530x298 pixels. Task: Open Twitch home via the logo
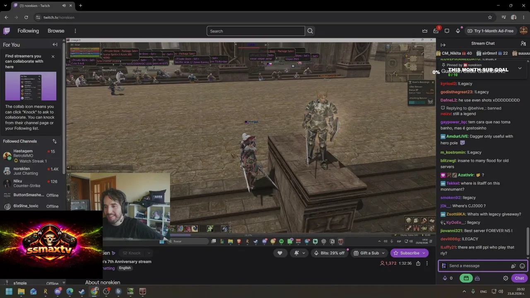click(7, 31)
